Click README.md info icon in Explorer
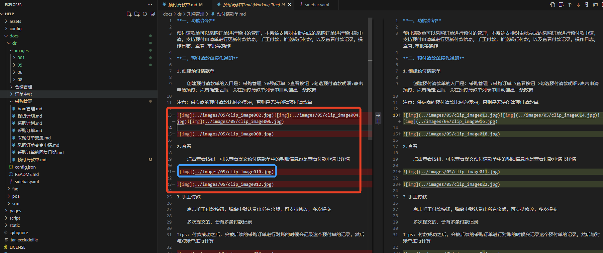 pos(11,174)
